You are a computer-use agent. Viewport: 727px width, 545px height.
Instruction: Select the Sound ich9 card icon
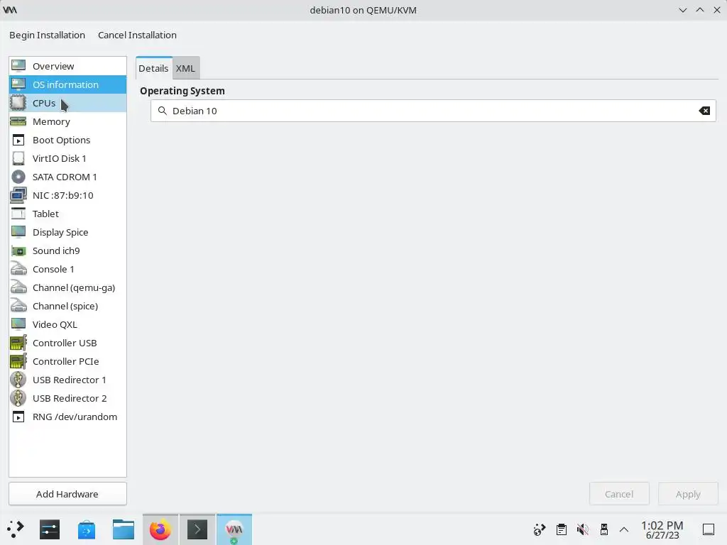tap(18, 251)
